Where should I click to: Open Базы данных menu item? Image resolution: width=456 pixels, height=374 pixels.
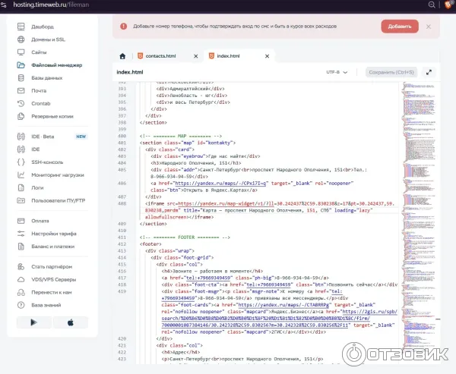pos(47,78)
